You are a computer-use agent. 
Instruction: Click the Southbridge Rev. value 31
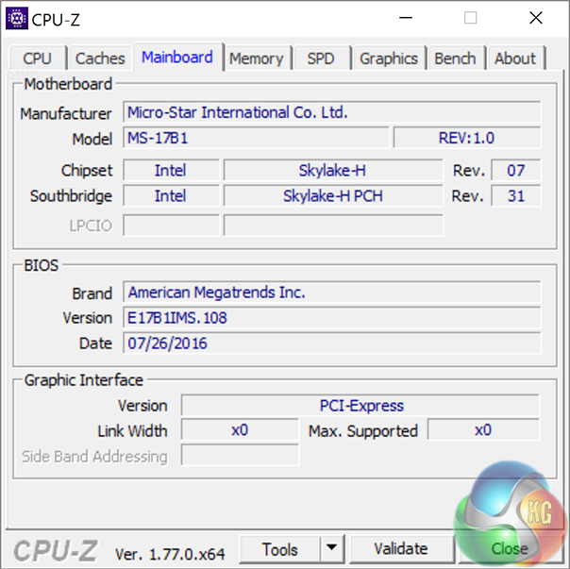coord(516,196)
